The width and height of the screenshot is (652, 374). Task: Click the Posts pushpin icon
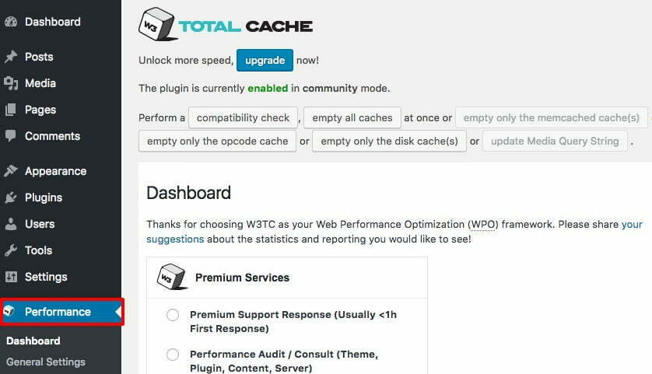[11, 57]
